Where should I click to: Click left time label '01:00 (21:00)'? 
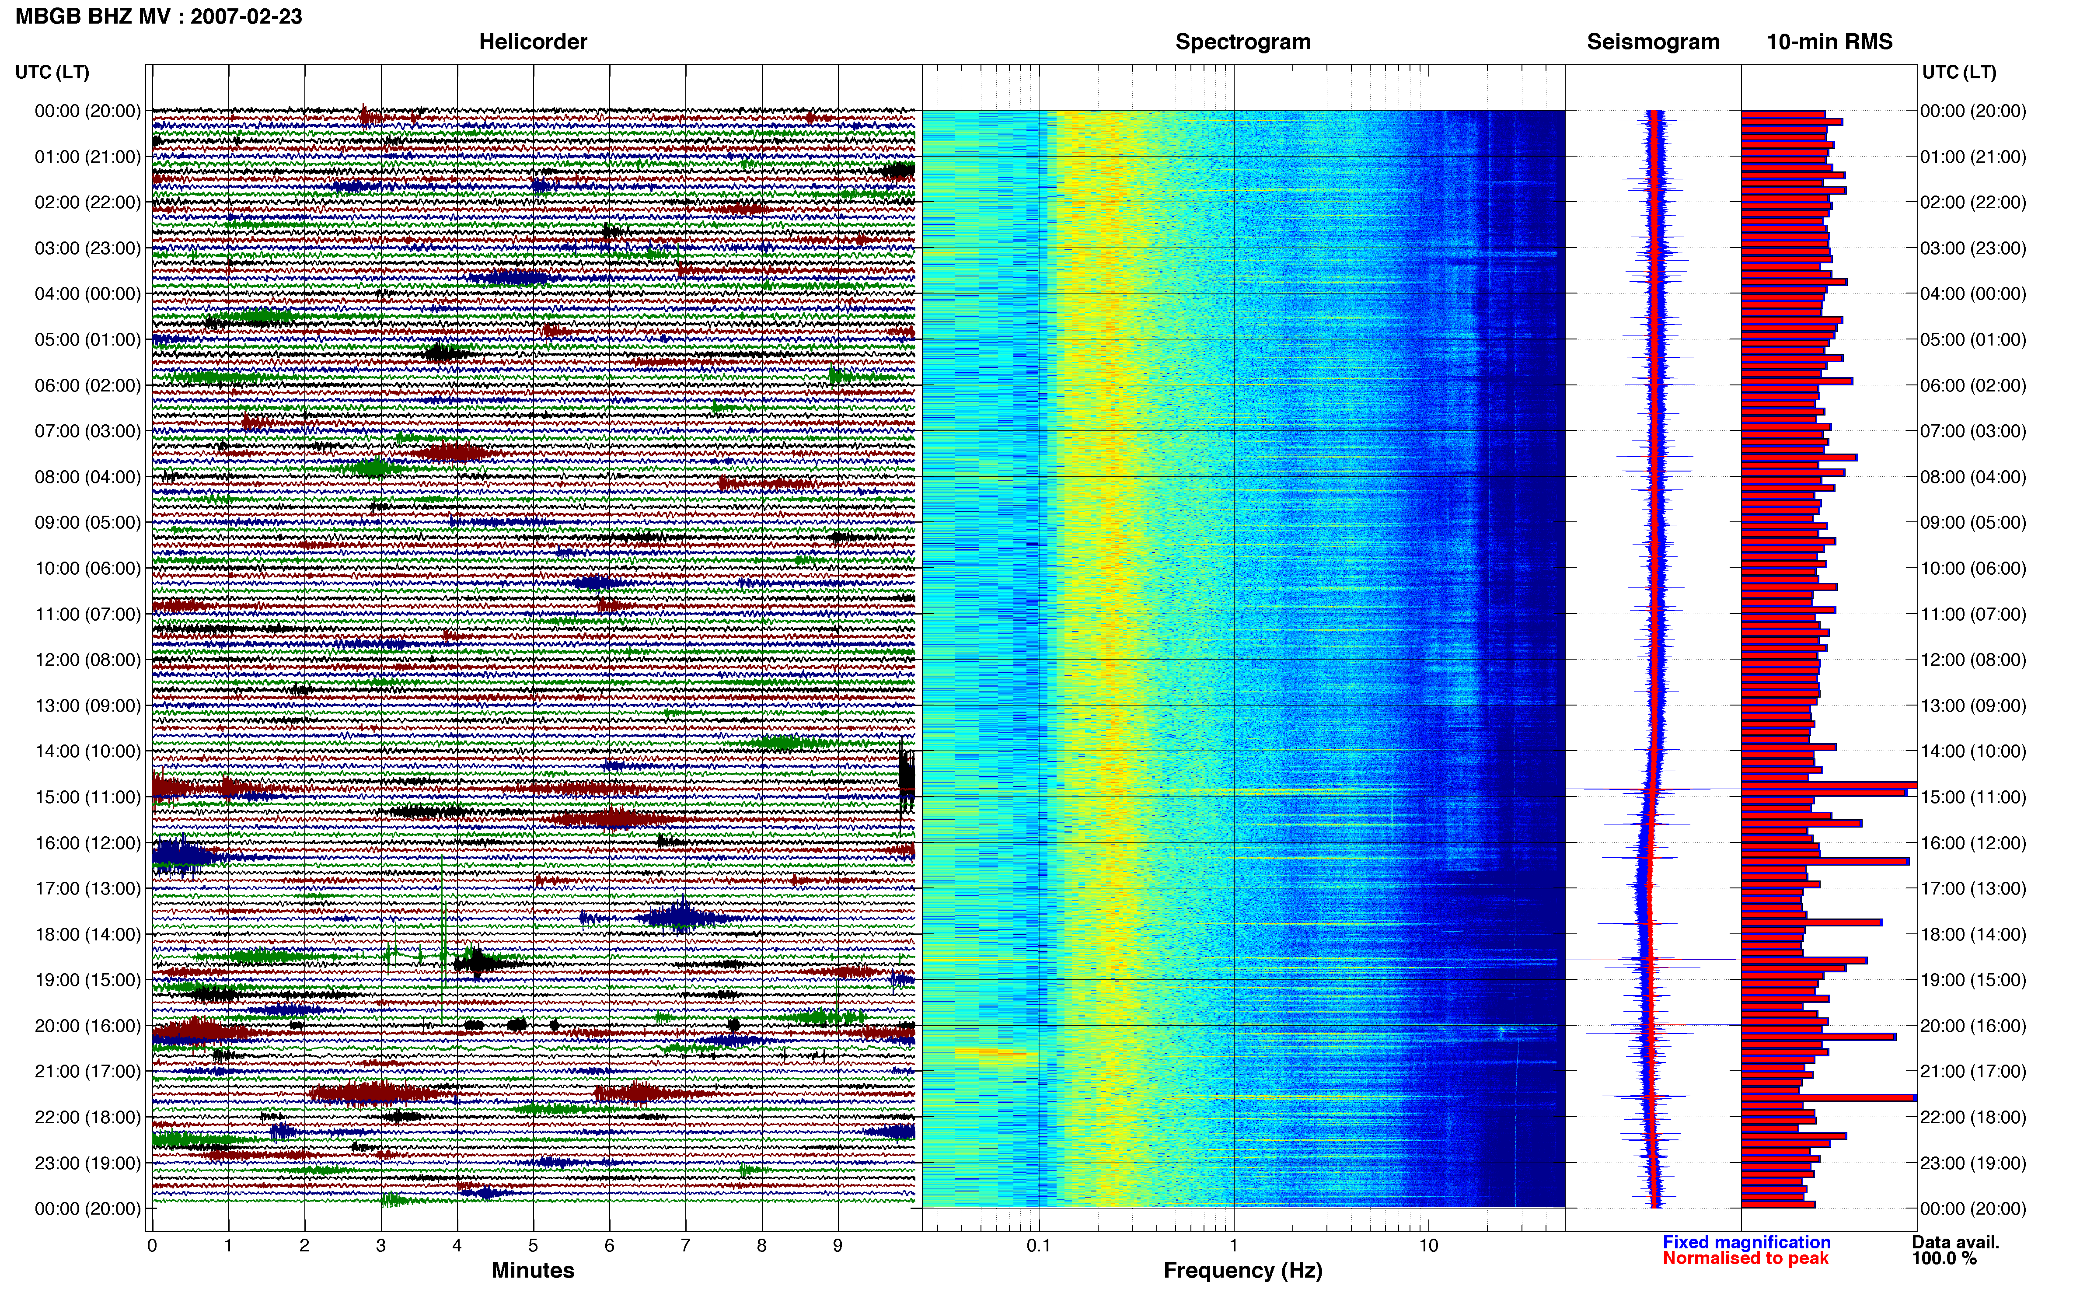pyautogui.click(x=87, y=157)
